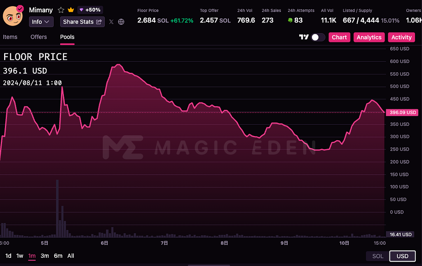This screenshot has width=422, height=266.
Task: Favorite the collection with the star icon
Action: (x=61, y=10)
